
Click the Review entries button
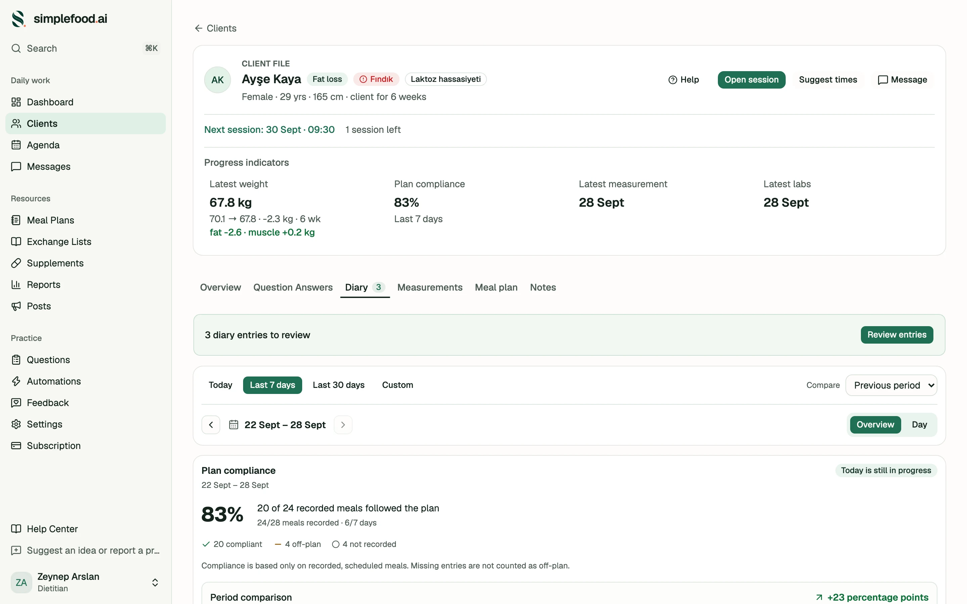[x=897, y=335]
